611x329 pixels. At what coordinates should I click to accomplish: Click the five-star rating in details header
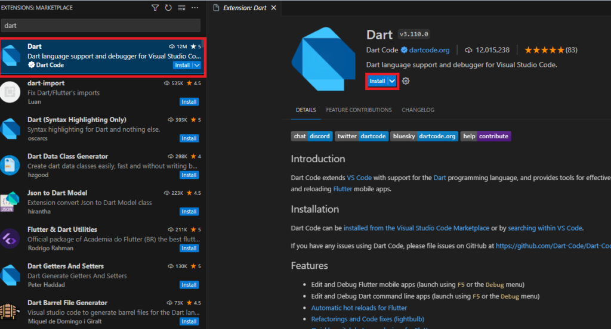tap(544, 50)
